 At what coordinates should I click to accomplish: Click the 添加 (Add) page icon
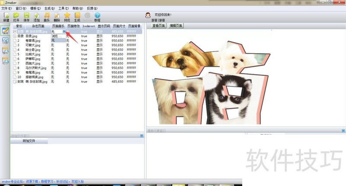(x=36, y=16)
